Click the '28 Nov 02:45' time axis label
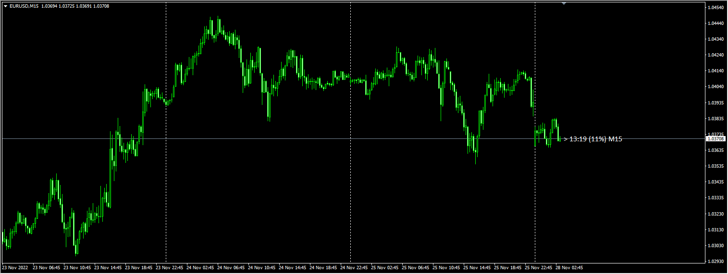Image resolution: width=728 pixels, height=274 pixels. (x=569, y=268)
